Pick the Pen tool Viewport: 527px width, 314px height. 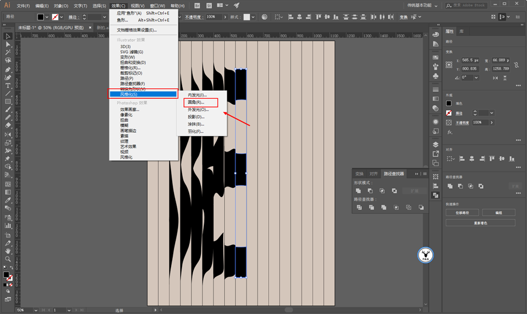pos(8,69)
